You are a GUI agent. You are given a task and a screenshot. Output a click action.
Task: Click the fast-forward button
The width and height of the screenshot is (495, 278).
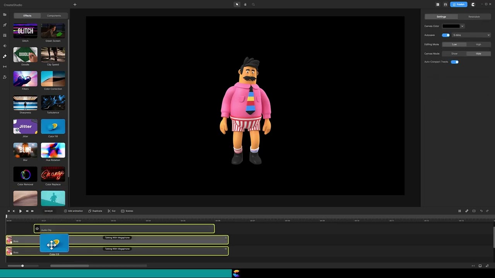pyautogui.click(x=32, y=211)
